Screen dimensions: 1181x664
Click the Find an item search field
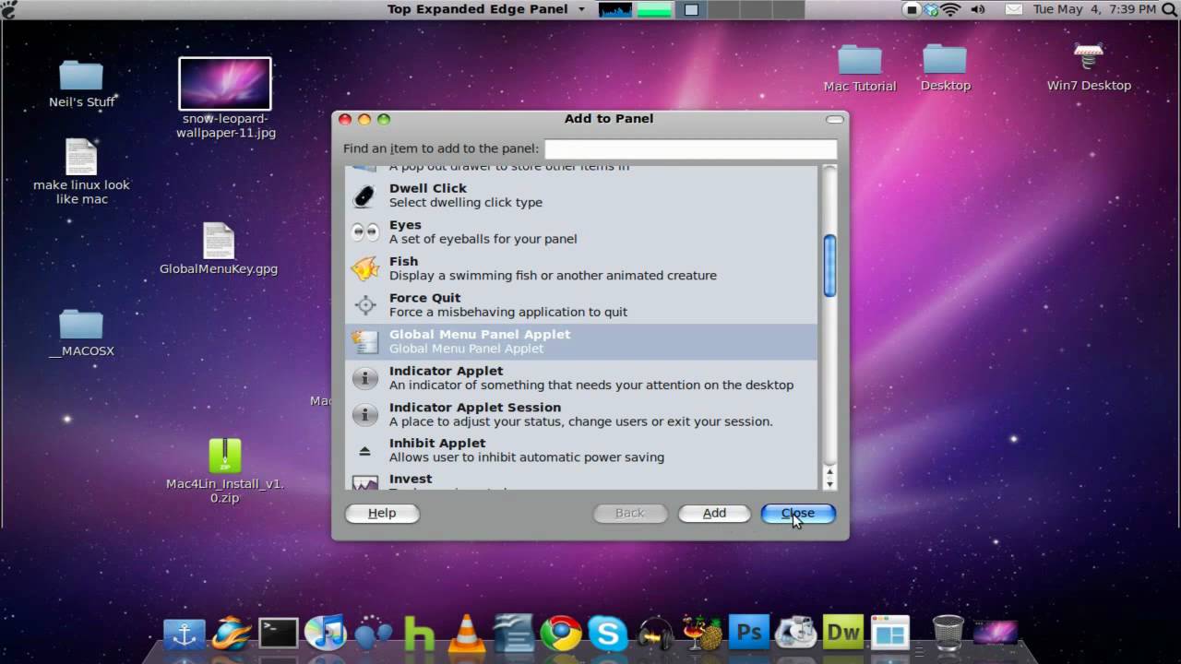[690, 149]
